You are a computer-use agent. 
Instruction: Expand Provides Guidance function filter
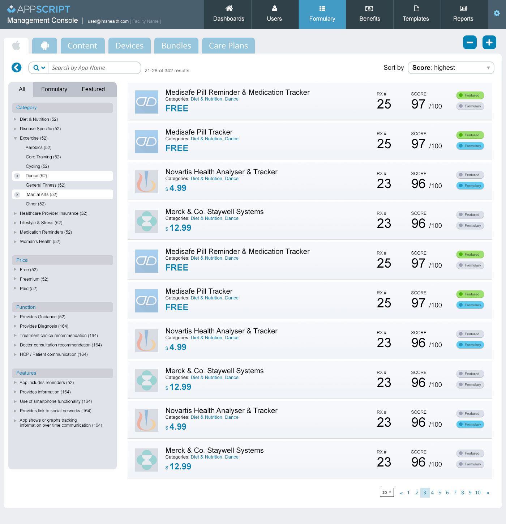(15, 317)
